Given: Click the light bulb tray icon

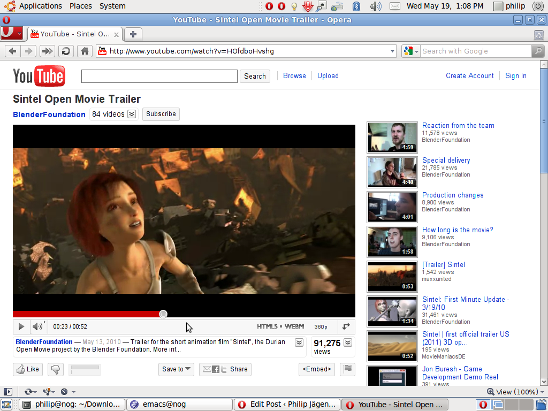Looking at the screenshot, I should coord(294,6).
